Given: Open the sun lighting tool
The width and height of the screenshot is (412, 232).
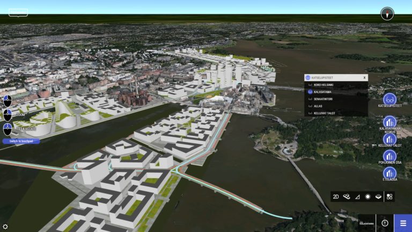Looking at the screenshot, I should coord(367,197).
